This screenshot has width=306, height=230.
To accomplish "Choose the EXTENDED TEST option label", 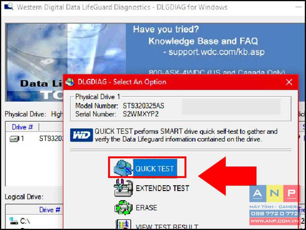I will point(162,188).
